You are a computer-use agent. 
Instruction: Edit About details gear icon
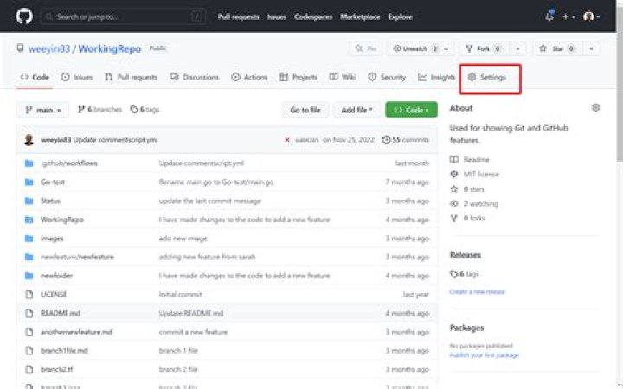click(595, 107)
